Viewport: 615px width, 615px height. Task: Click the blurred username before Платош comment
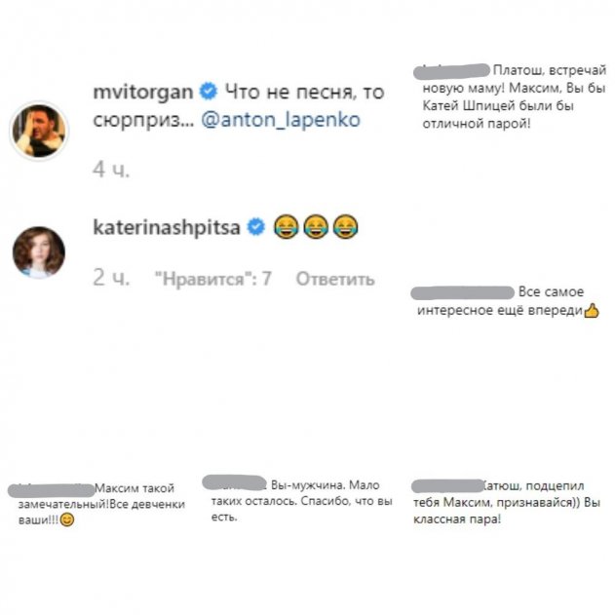click(x=451, y=71)
